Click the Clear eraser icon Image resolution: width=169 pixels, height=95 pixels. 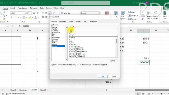point(143,19)
